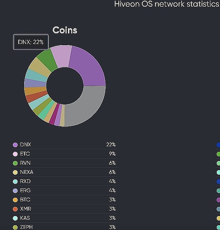Toggle the DNX legend entry label

[x=25, y=145]
